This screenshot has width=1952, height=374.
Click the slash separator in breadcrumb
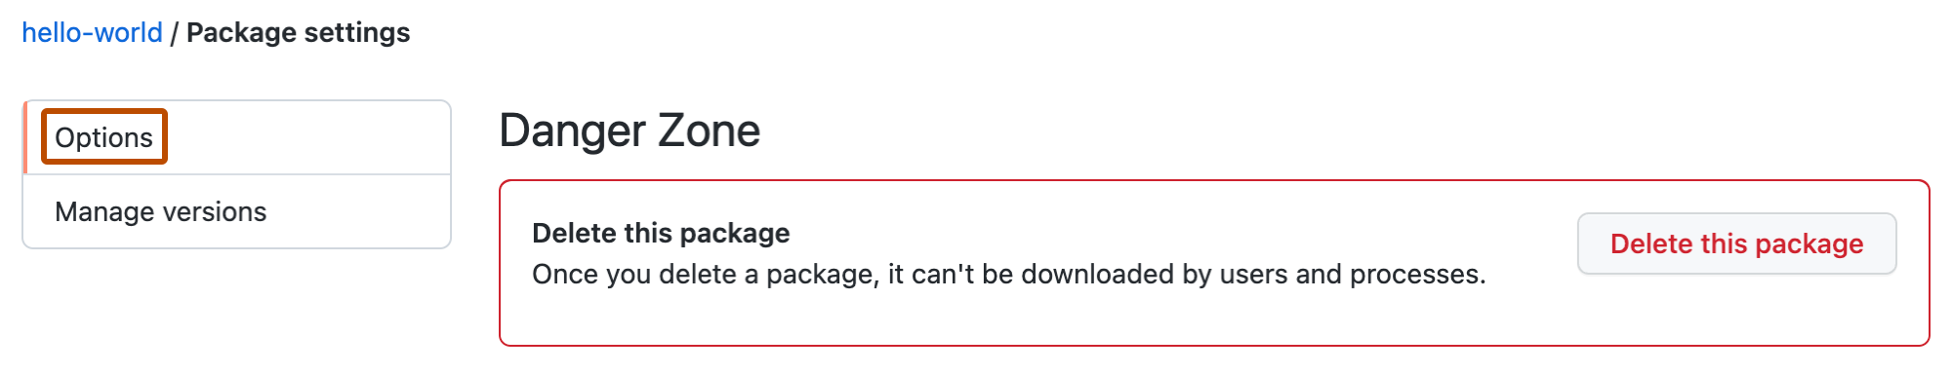[174, 32]
